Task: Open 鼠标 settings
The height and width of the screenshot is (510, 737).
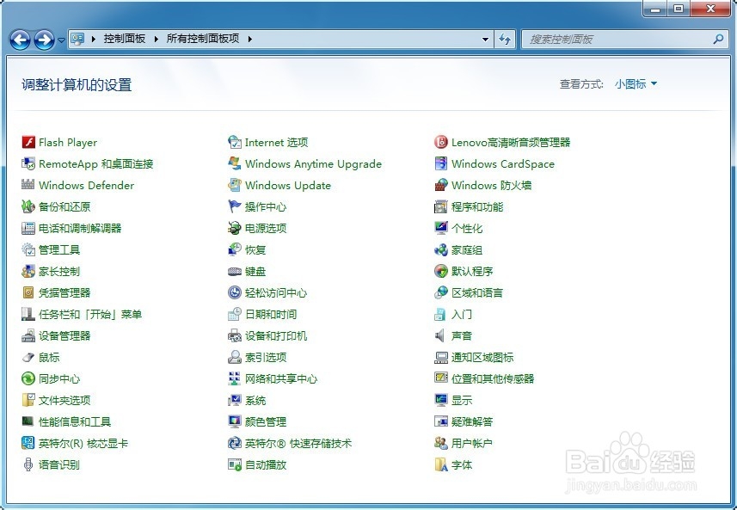Action: click(x=49, y=357)
